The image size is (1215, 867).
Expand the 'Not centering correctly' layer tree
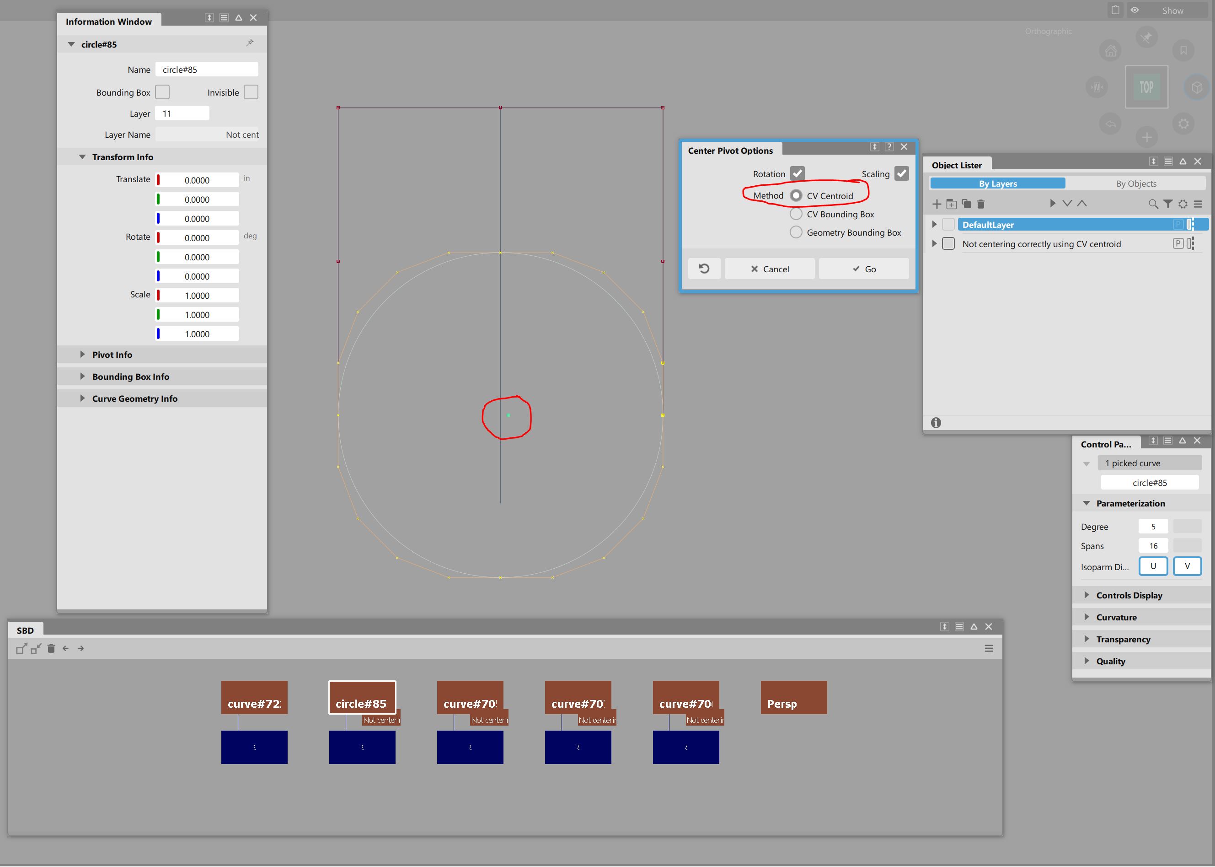coord(934,243)
